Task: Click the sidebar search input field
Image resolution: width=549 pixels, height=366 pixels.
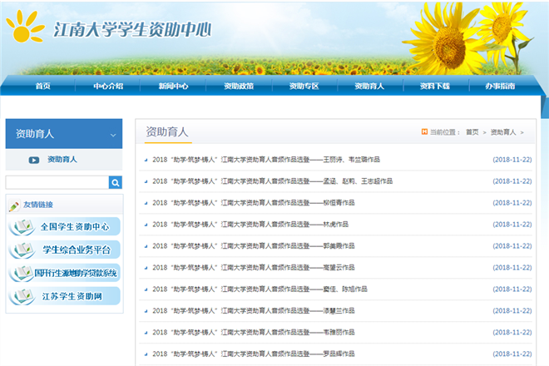Action: (57, 182)
